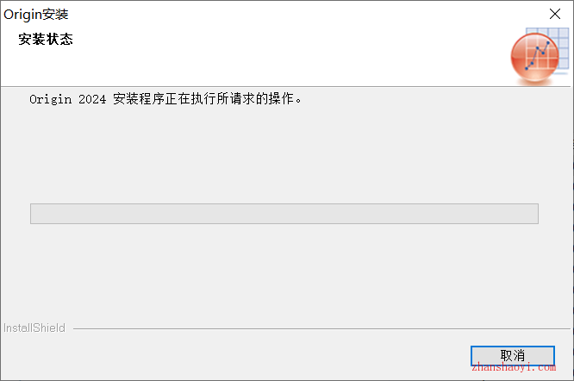Click the divider under the white header
The image size is (574, 381).
(285, 87)
